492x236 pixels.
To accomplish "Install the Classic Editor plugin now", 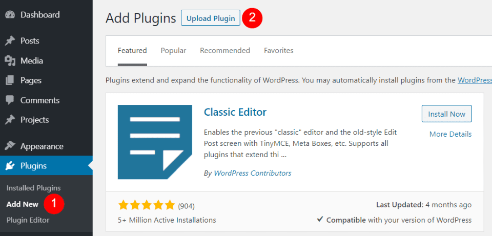I will tap(446, 114).
